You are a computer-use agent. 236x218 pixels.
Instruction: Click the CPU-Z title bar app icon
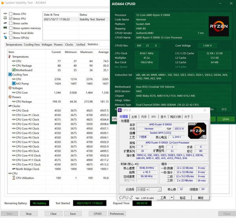click(120, 110)
